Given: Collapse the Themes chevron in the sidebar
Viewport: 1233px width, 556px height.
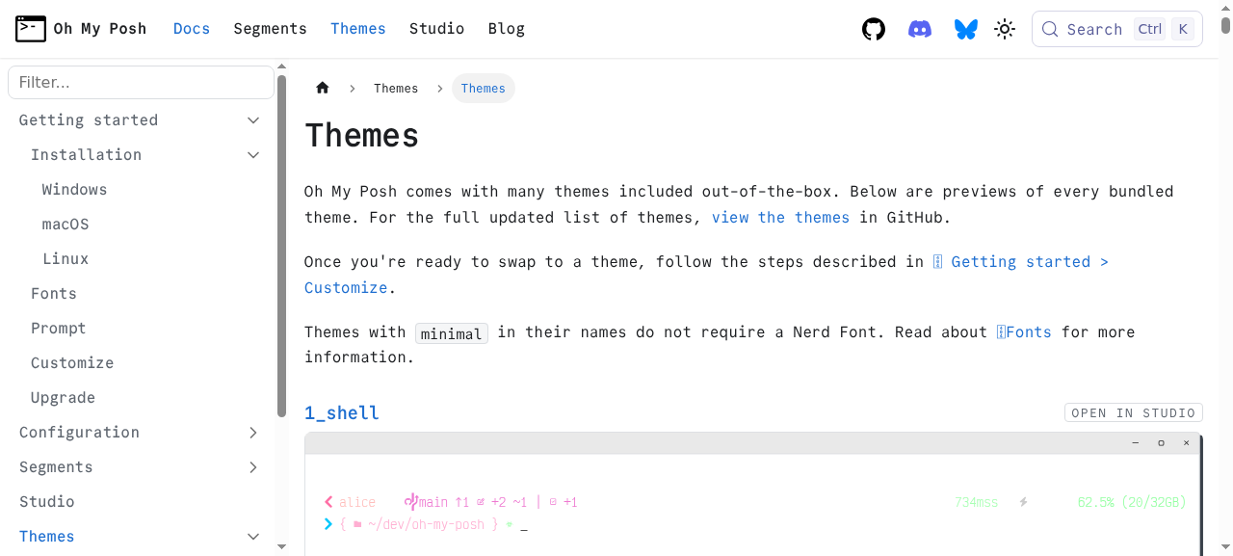Looking at the screenshot, I should (x=253, y=537).
